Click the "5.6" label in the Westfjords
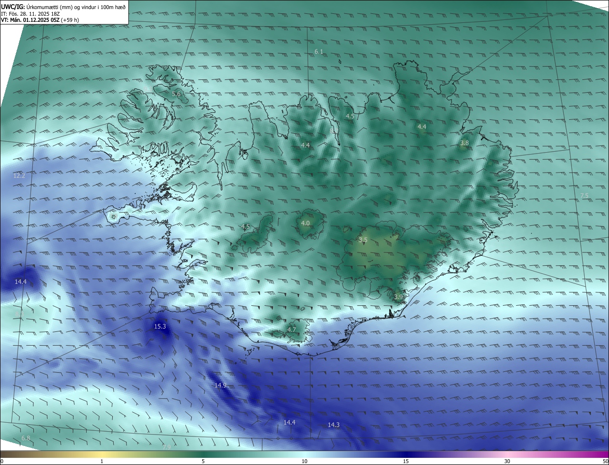 coord(176,94)
